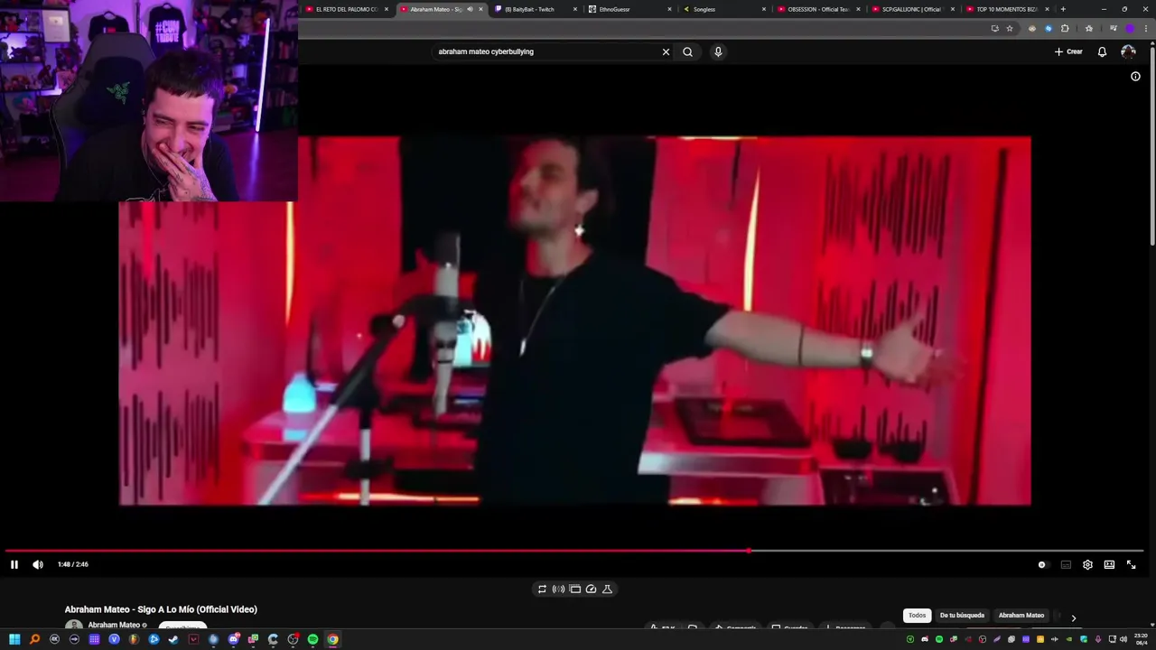Close the Songless browser tab

(x=764, y=9)
